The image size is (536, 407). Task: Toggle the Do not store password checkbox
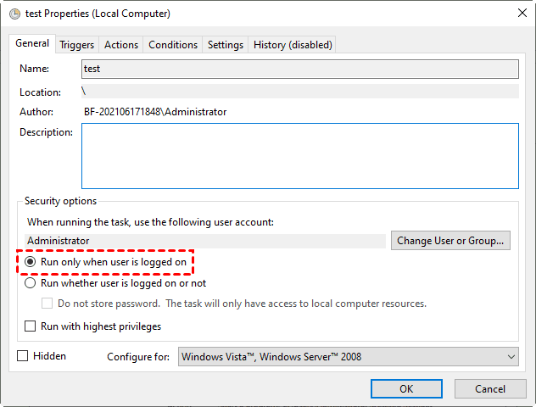tap(48, 304)
